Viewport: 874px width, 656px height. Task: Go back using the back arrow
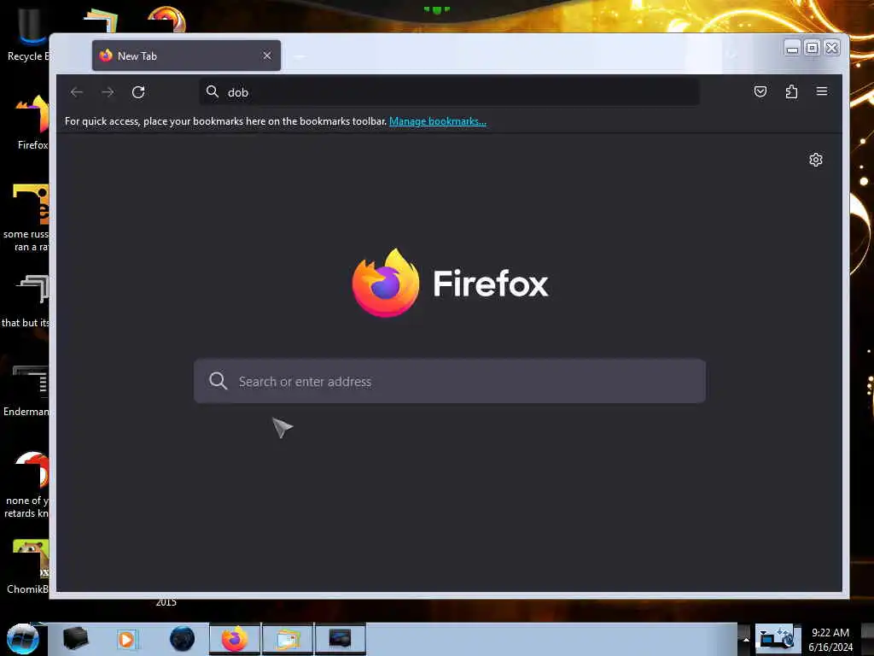pyautogui.click(x=77, y=92)
